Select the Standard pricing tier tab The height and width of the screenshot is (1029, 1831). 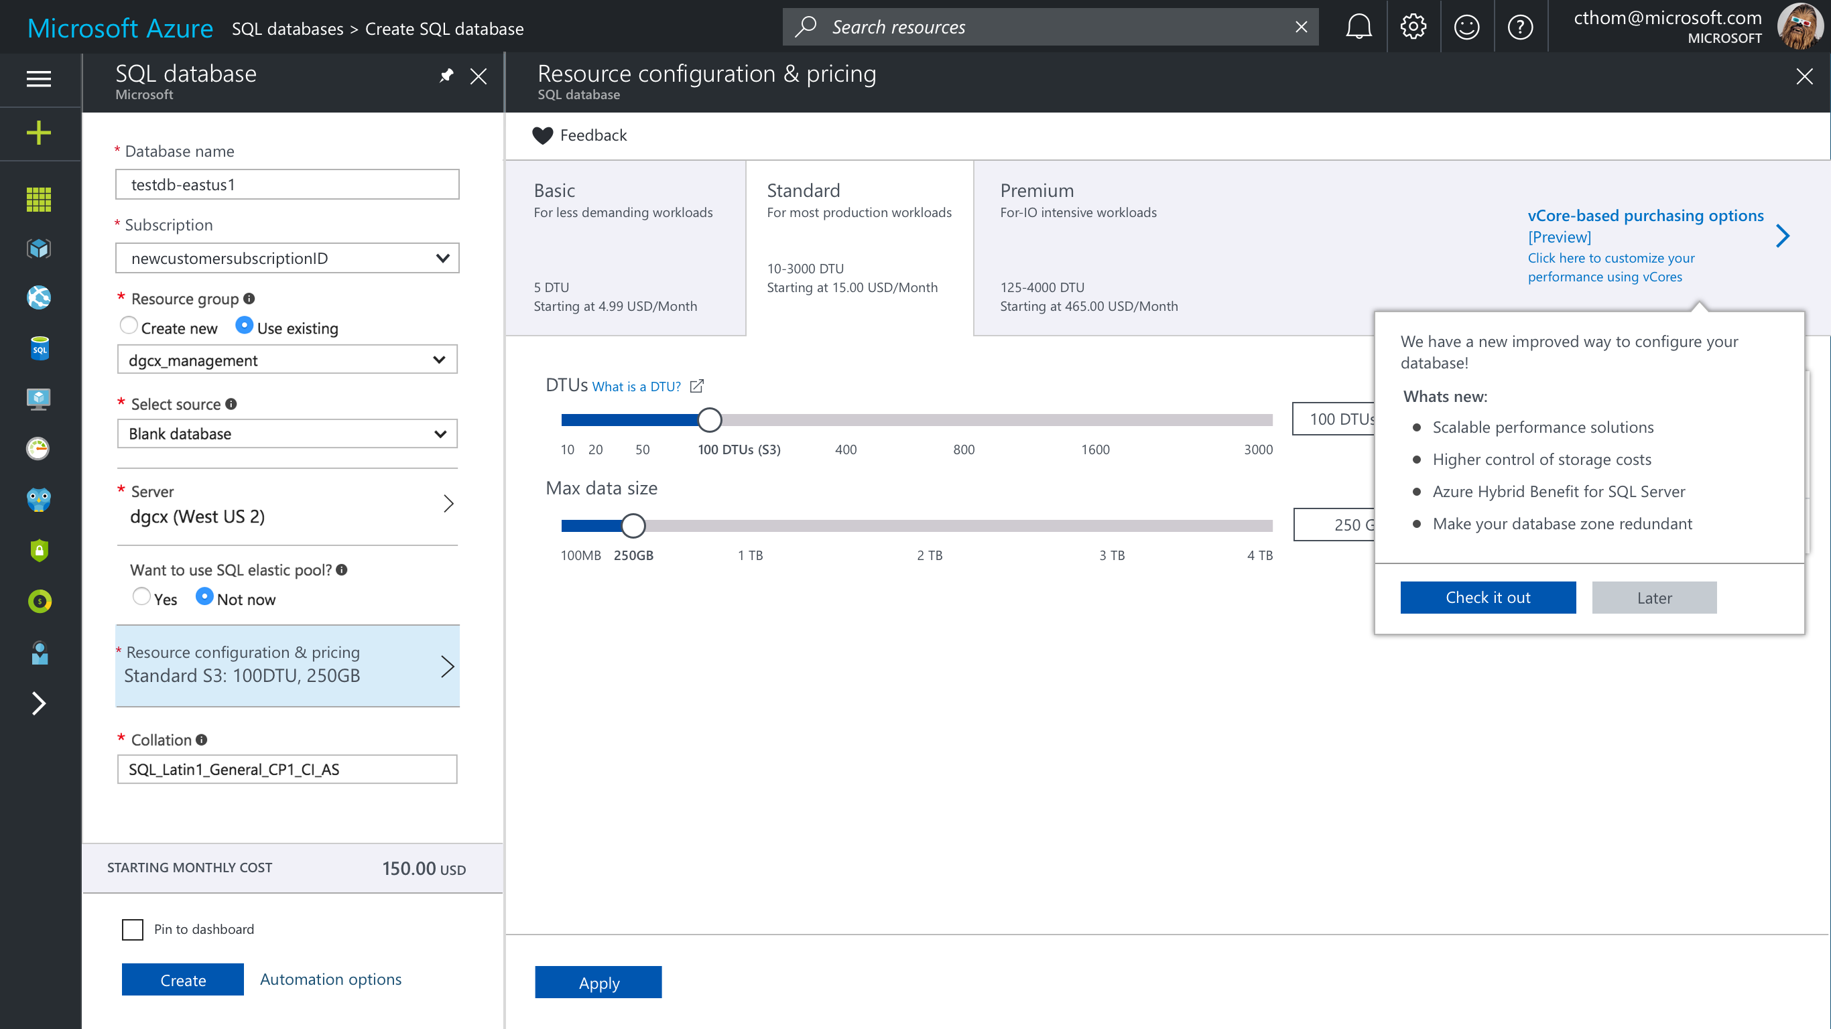[x=859, y=248]
